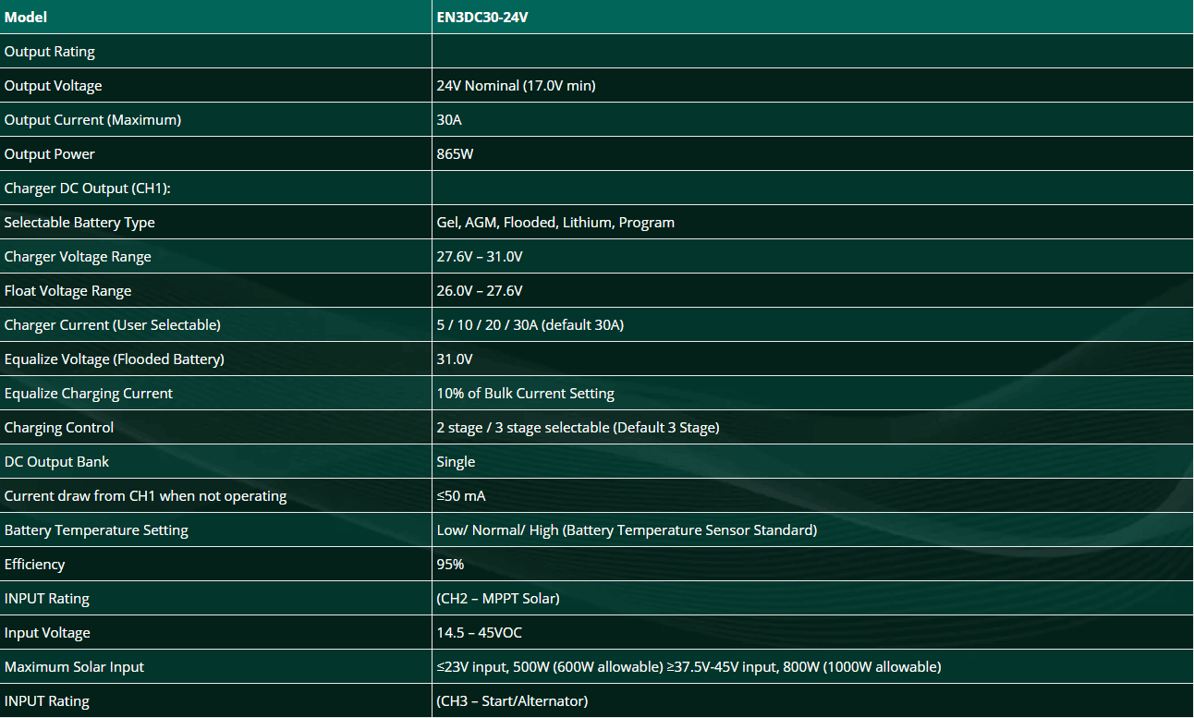Select the '30A' output current value

(x=449, y=120)
